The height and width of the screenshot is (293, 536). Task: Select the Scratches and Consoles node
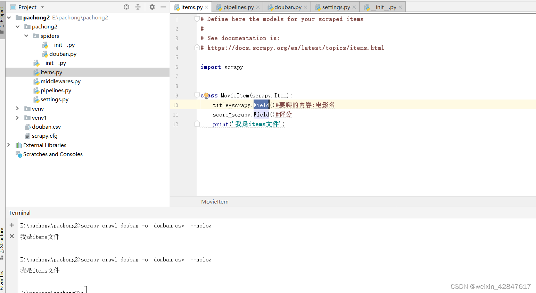coord(52,154)
